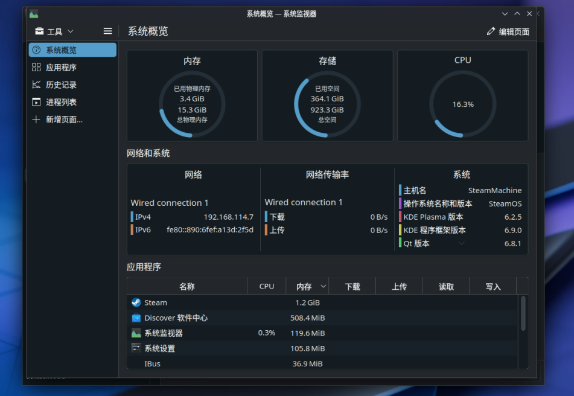
Task: Click the briefcase icon next to 工具
Action: point(39,31)
